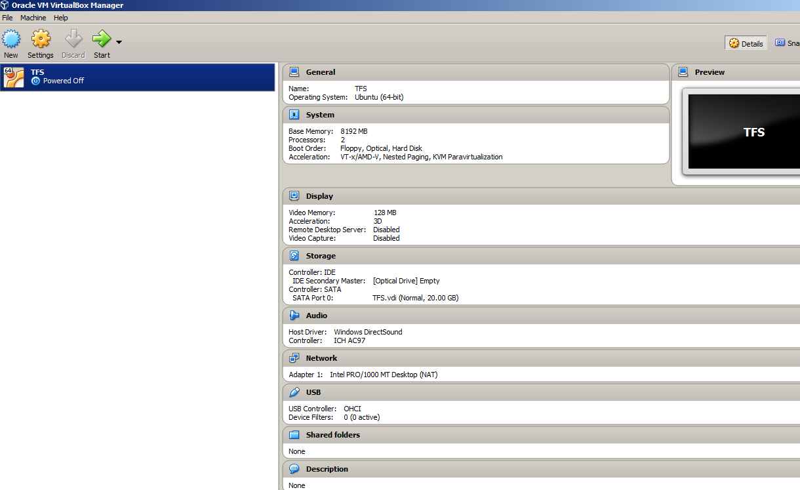Image resolution: width=800 pixels, height=490 pixels.
Task: Click the USB section plug icon
Action: [x=294, y=392]
